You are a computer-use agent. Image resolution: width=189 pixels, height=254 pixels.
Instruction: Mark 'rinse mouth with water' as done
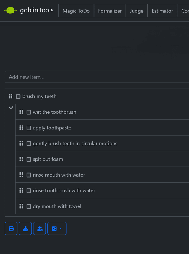tap(29, 175)
